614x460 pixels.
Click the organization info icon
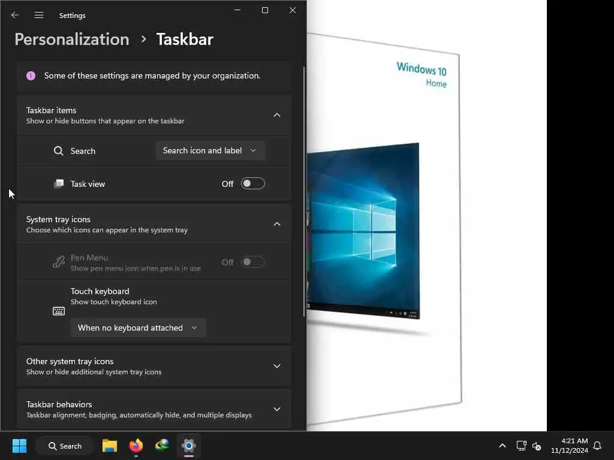pos(31,76)
